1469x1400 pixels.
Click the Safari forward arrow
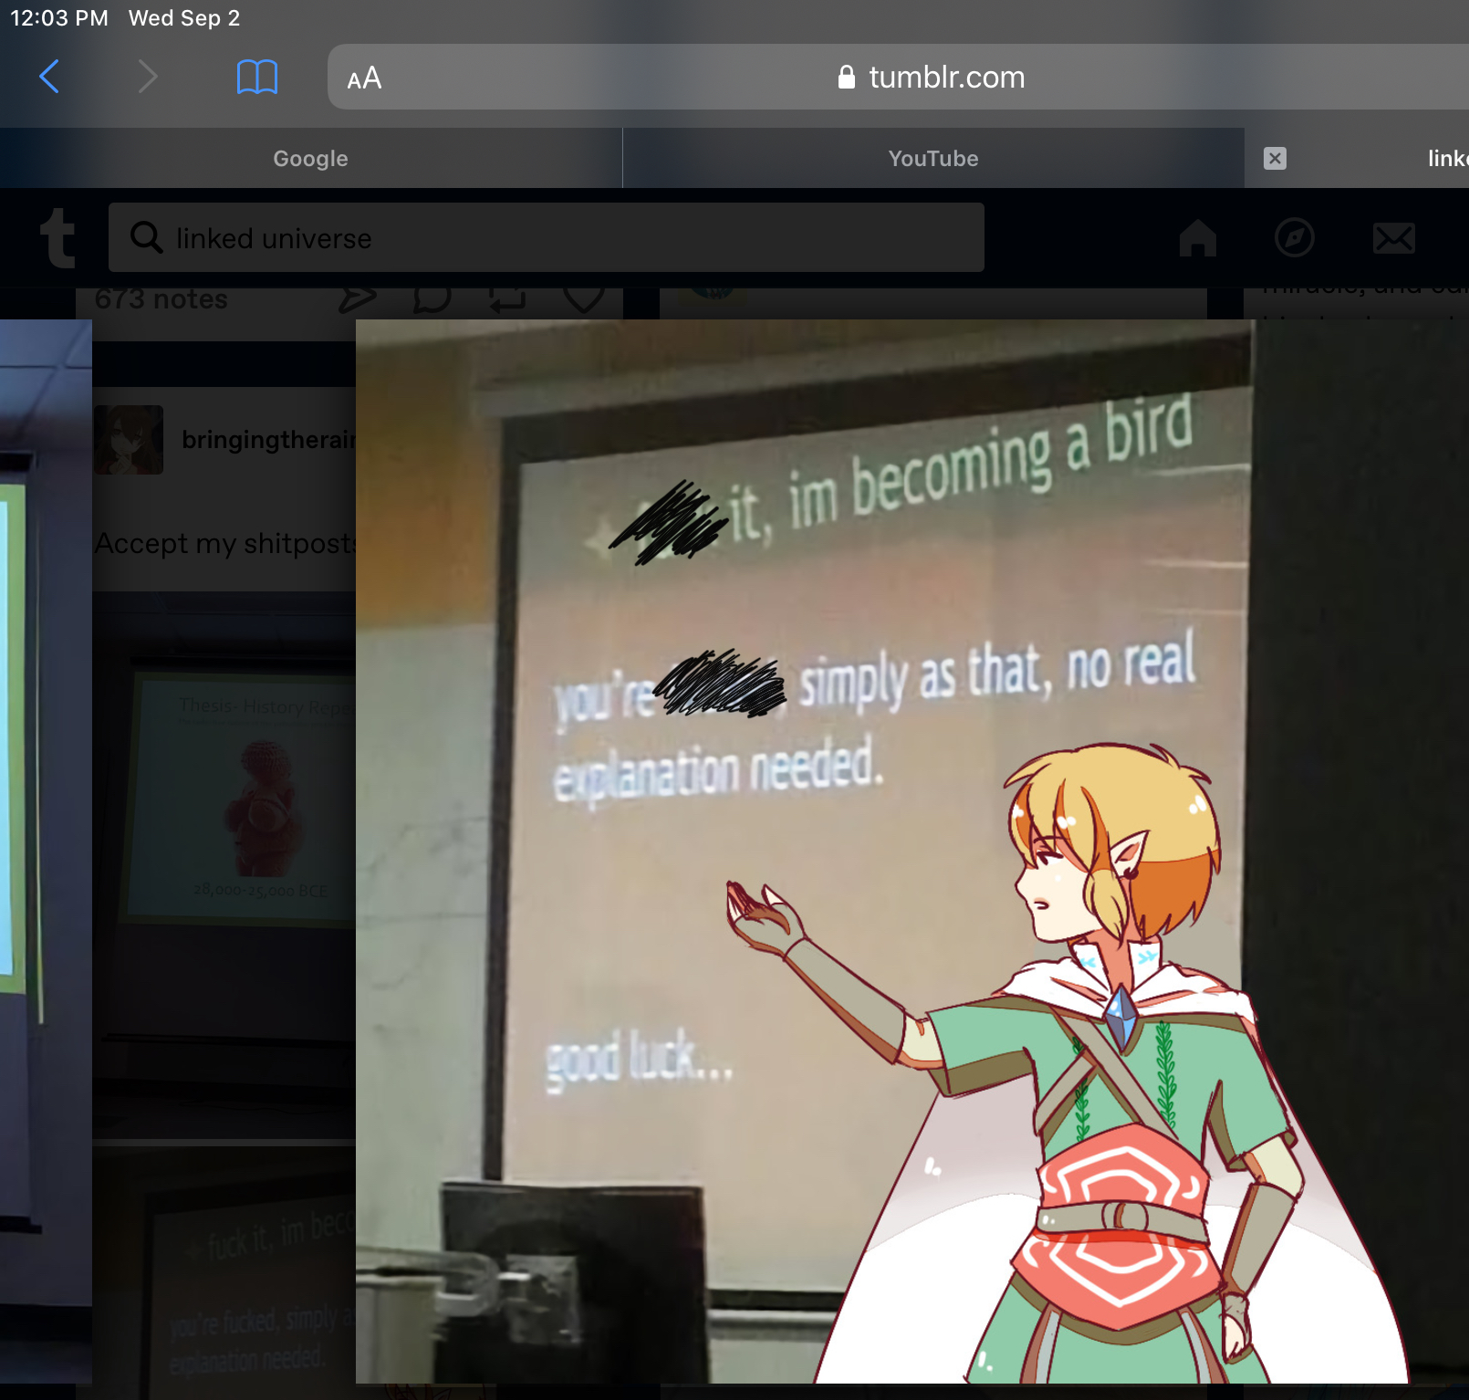[x=148, y=77]
